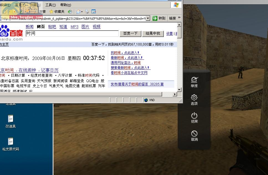Open the 工具(T) menu
268x175 pixels.
(50, 5)
